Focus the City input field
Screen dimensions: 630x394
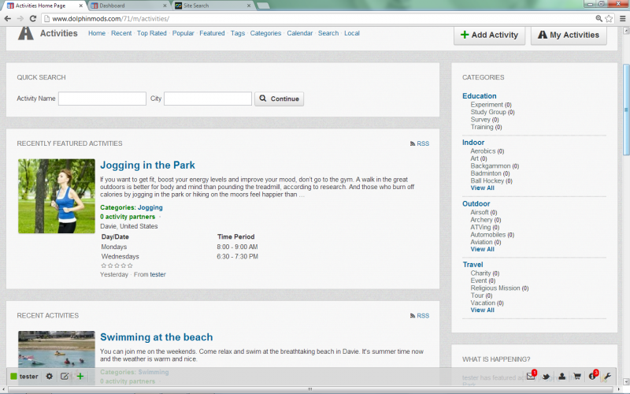point(208,98)
